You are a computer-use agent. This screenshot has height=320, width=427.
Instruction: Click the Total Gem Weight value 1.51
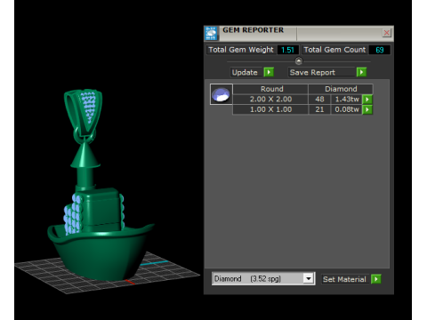287,50
